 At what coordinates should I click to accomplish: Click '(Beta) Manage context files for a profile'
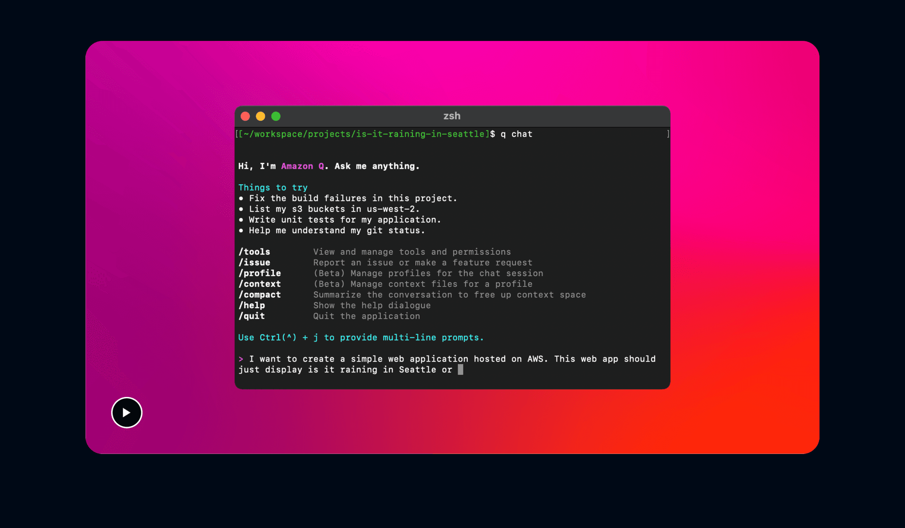[x=423, y=284]
